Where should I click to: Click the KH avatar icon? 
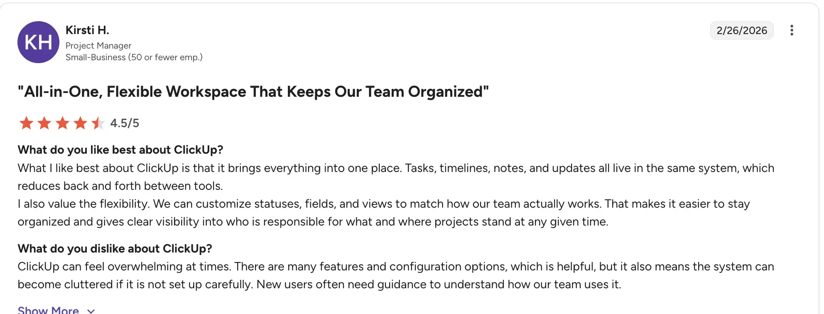click(x=38, y=42)
